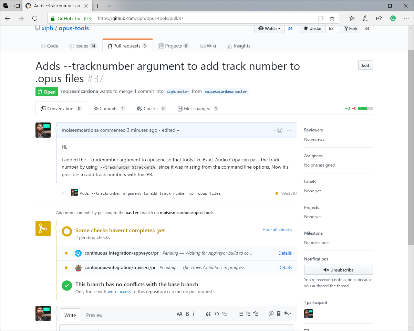Switch to the Checks tab
This screenshot has width=414, height=331.
point(152,108)
